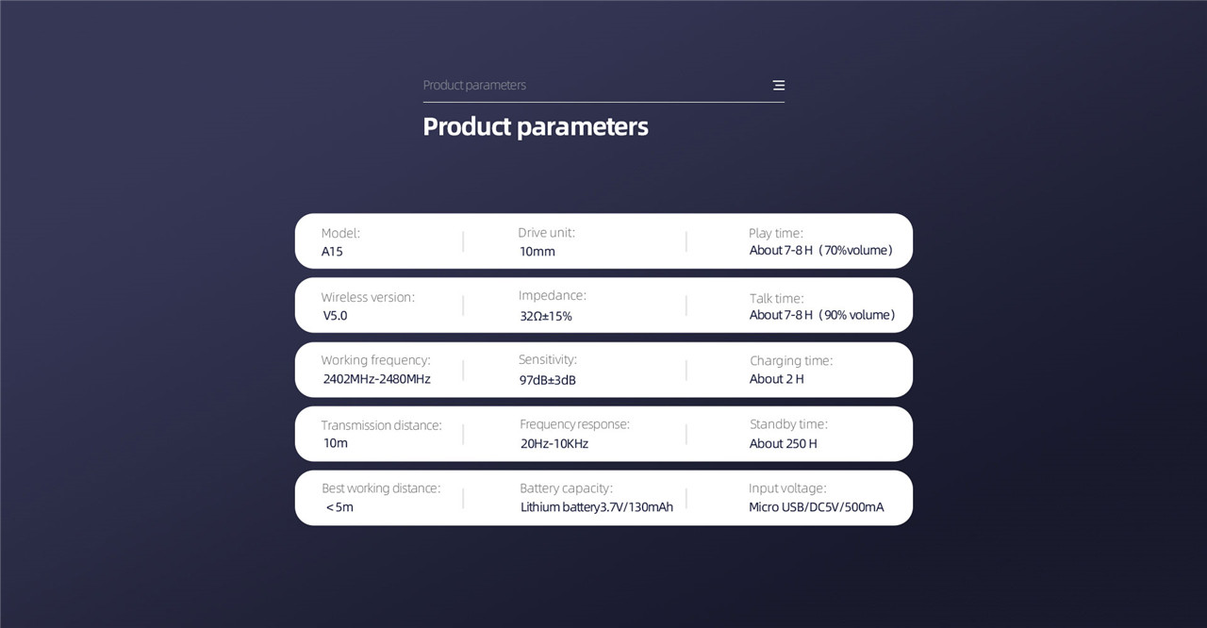Select the Transmission distance 10m entry
The width and height of the screenshot is (1207, 628).
381,434
